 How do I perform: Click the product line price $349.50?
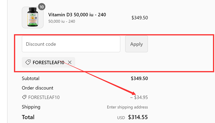tap(139, 18)
